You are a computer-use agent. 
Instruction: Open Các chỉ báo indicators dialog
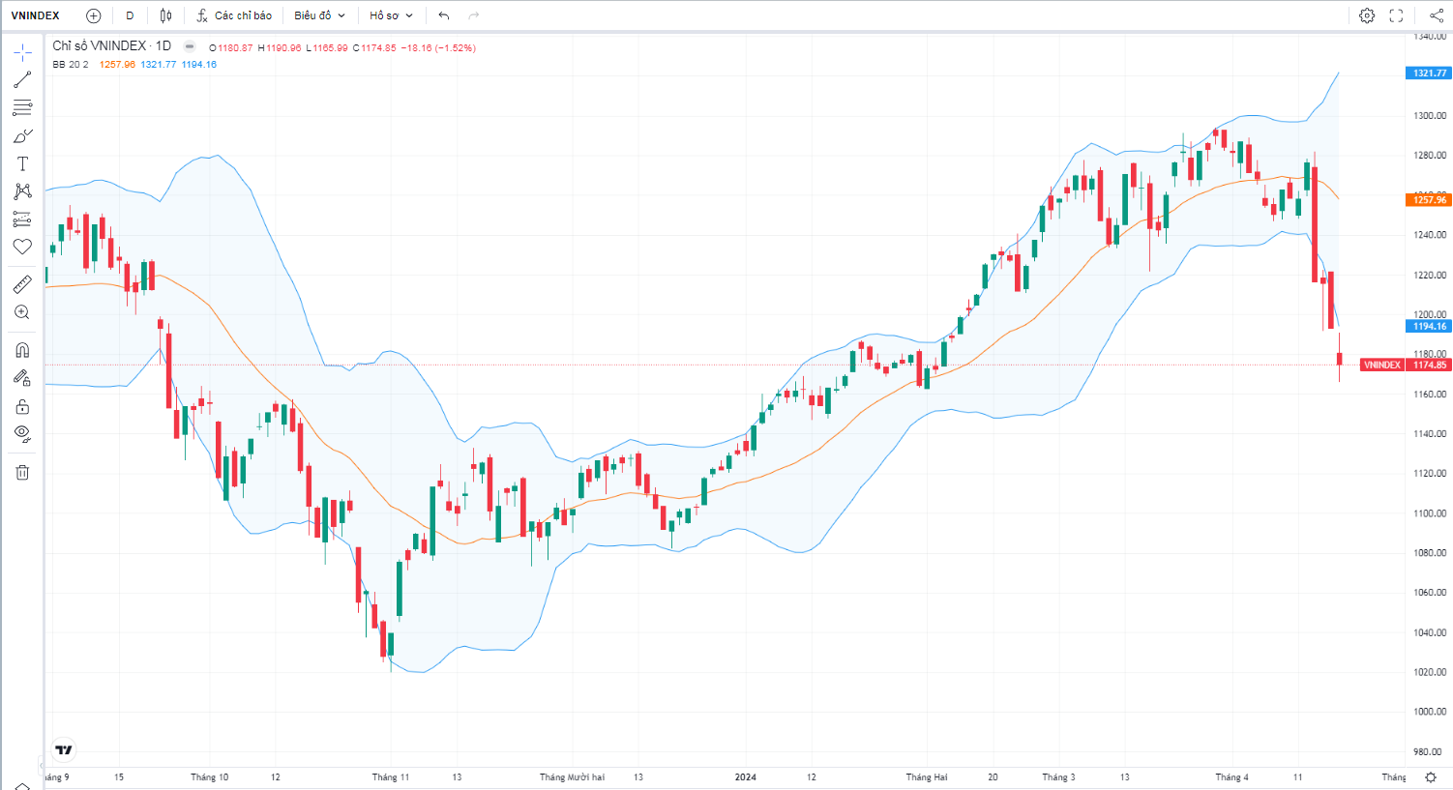point(234,15)
